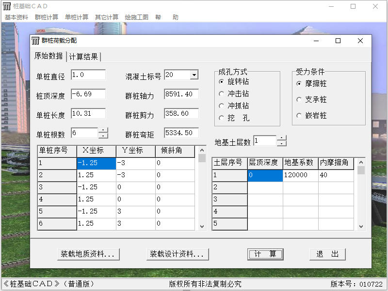The image size is (388, 291).
Task: Maximize the 群桩荷载分配 dialog
Action: 338,41
